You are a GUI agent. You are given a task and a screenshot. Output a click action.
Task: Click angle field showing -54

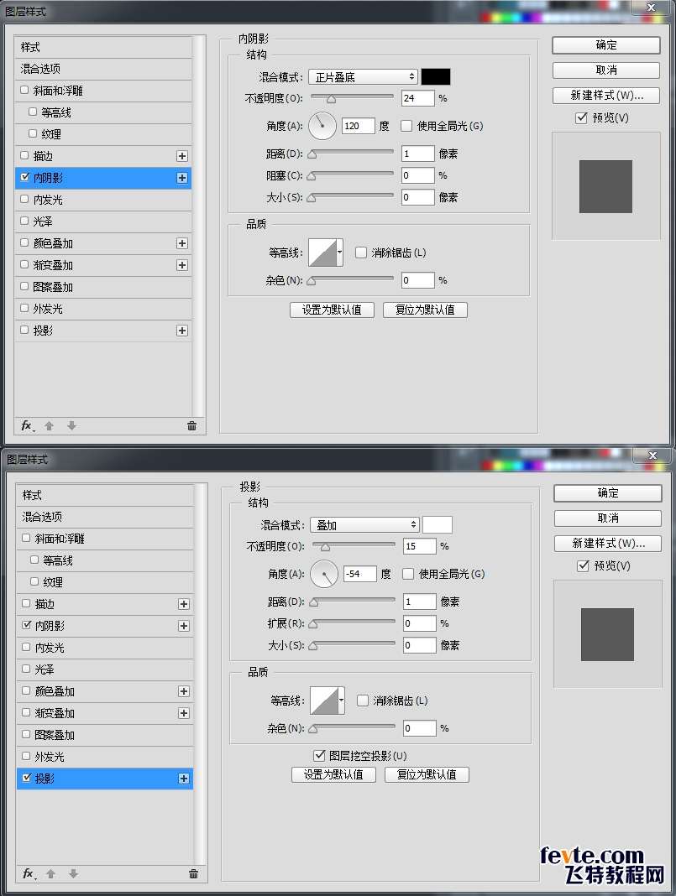pyautogui.click(x=359, y=574)
